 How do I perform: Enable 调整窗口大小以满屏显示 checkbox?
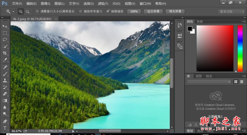pos(37,11)
